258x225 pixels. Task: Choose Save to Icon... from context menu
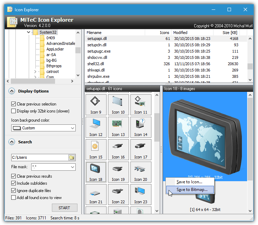(x=189, y=182)
